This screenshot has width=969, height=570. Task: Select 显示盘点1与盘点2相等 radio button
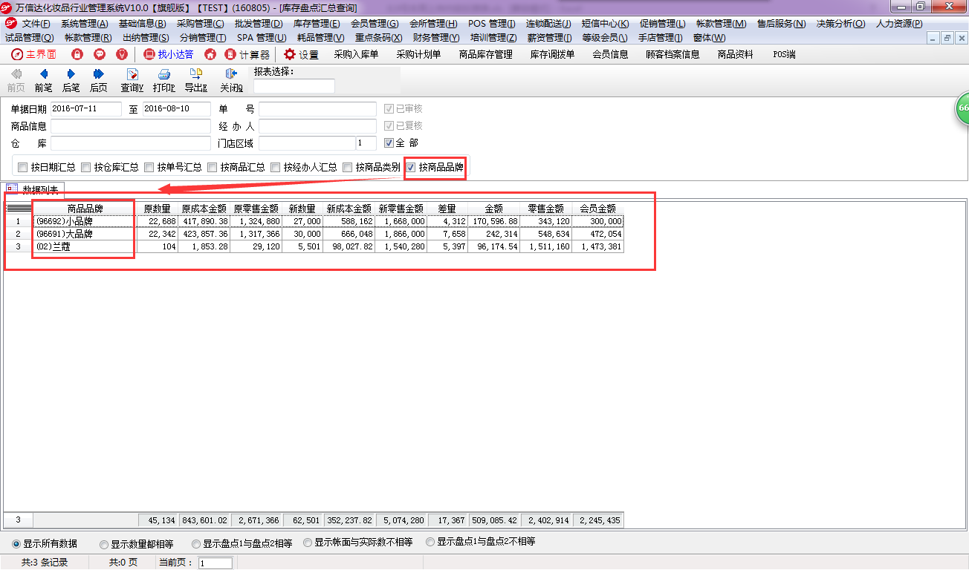tap(196, 543)
